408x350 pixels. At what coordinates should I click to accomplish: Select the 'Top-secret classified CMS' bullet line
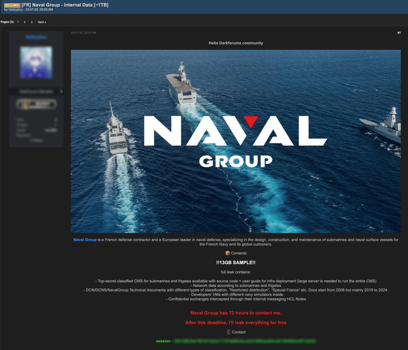[x=236, y=281]
